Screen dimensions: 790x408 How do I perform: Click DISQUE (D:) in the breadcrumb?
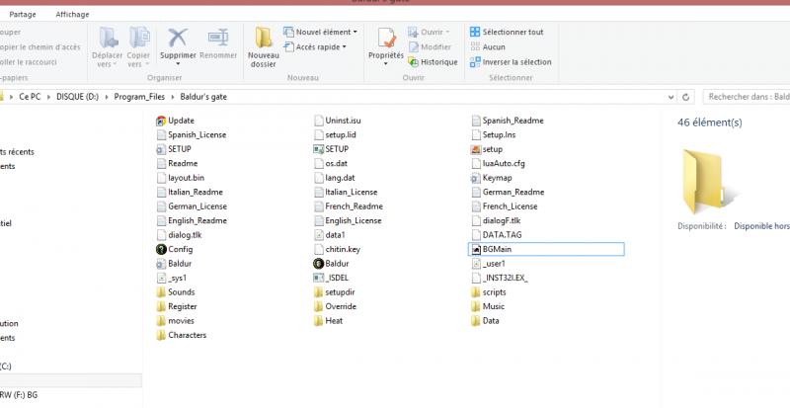coord(78,97)
